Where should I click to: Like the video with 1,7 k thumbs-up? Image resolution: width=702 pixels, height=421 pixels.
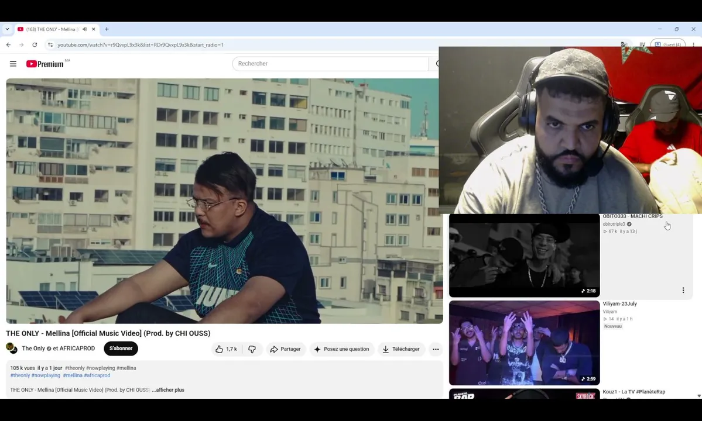tap(226, 349)
